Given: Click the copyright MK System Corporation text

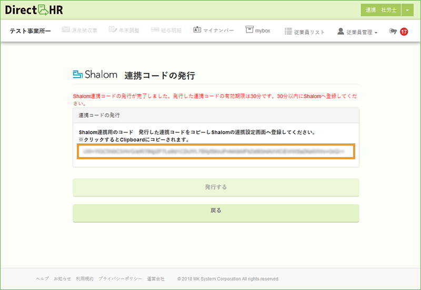Looking at the screenshot, I should (228, 279).
